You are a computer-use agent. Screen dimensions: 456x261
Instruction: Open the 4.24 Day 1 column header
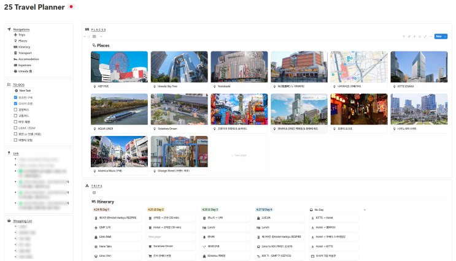101,210
